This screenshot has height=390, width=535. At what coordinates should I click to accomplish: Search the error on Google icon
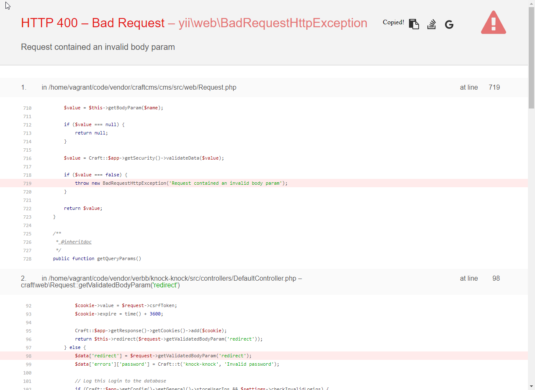pyautogui.click(x=449, y=25)
